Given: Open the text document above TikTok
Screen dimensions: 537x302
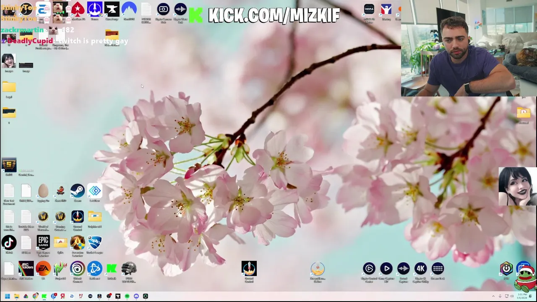Looking at the screenshot, I should [9, 216].
